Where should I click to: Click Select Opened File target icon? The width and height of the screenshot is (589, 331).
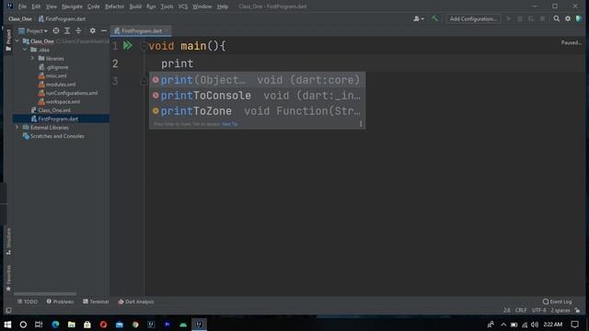click(56, 30)
